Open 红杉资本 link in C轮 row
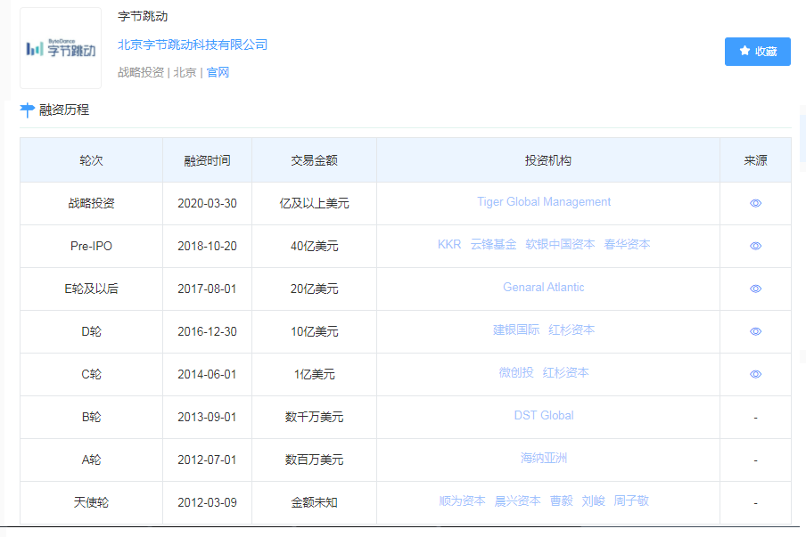This screenshot has height=537, width=806. pos(566,372)
